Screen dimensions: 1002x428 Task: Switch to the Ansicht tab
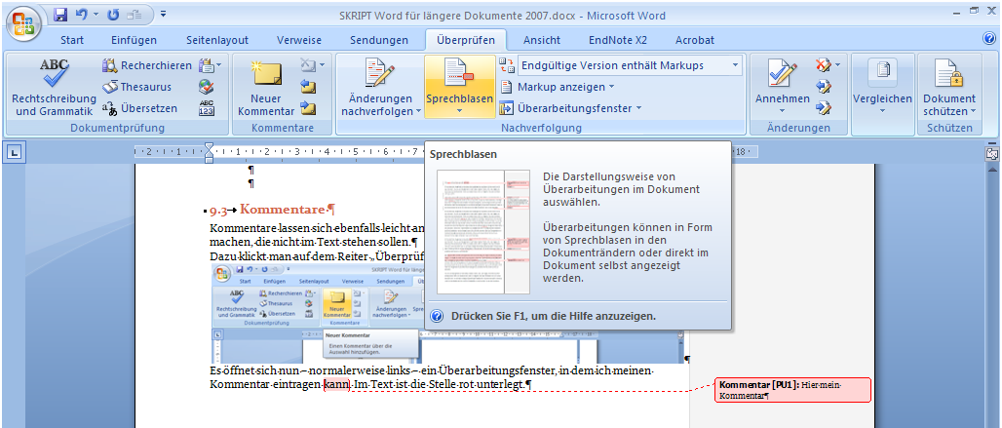[542, 40]
